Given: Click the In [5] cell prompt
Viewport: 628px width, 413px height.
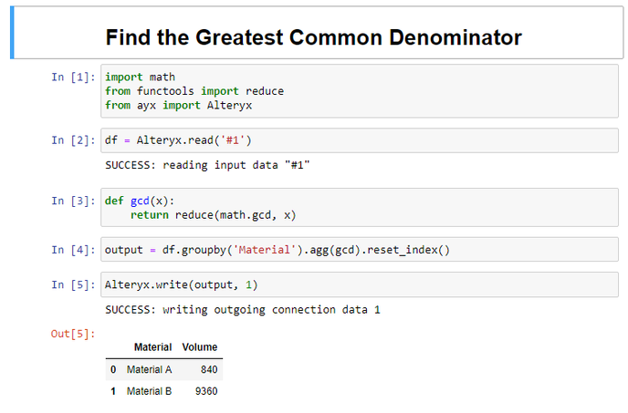Looking at the screenshot, I should pyautogui.click(x=73, y=284).
